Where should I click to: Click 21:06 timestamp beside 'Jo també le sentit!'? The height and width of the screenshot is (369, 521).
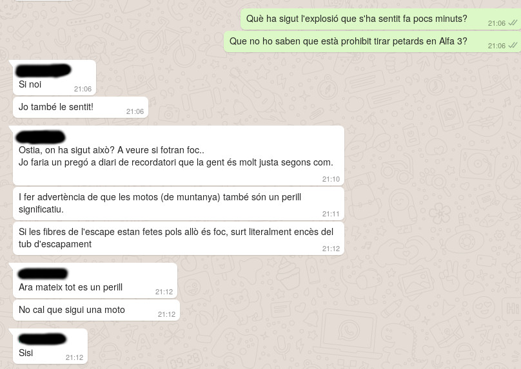pyautogui.click(x=135, y=111)
